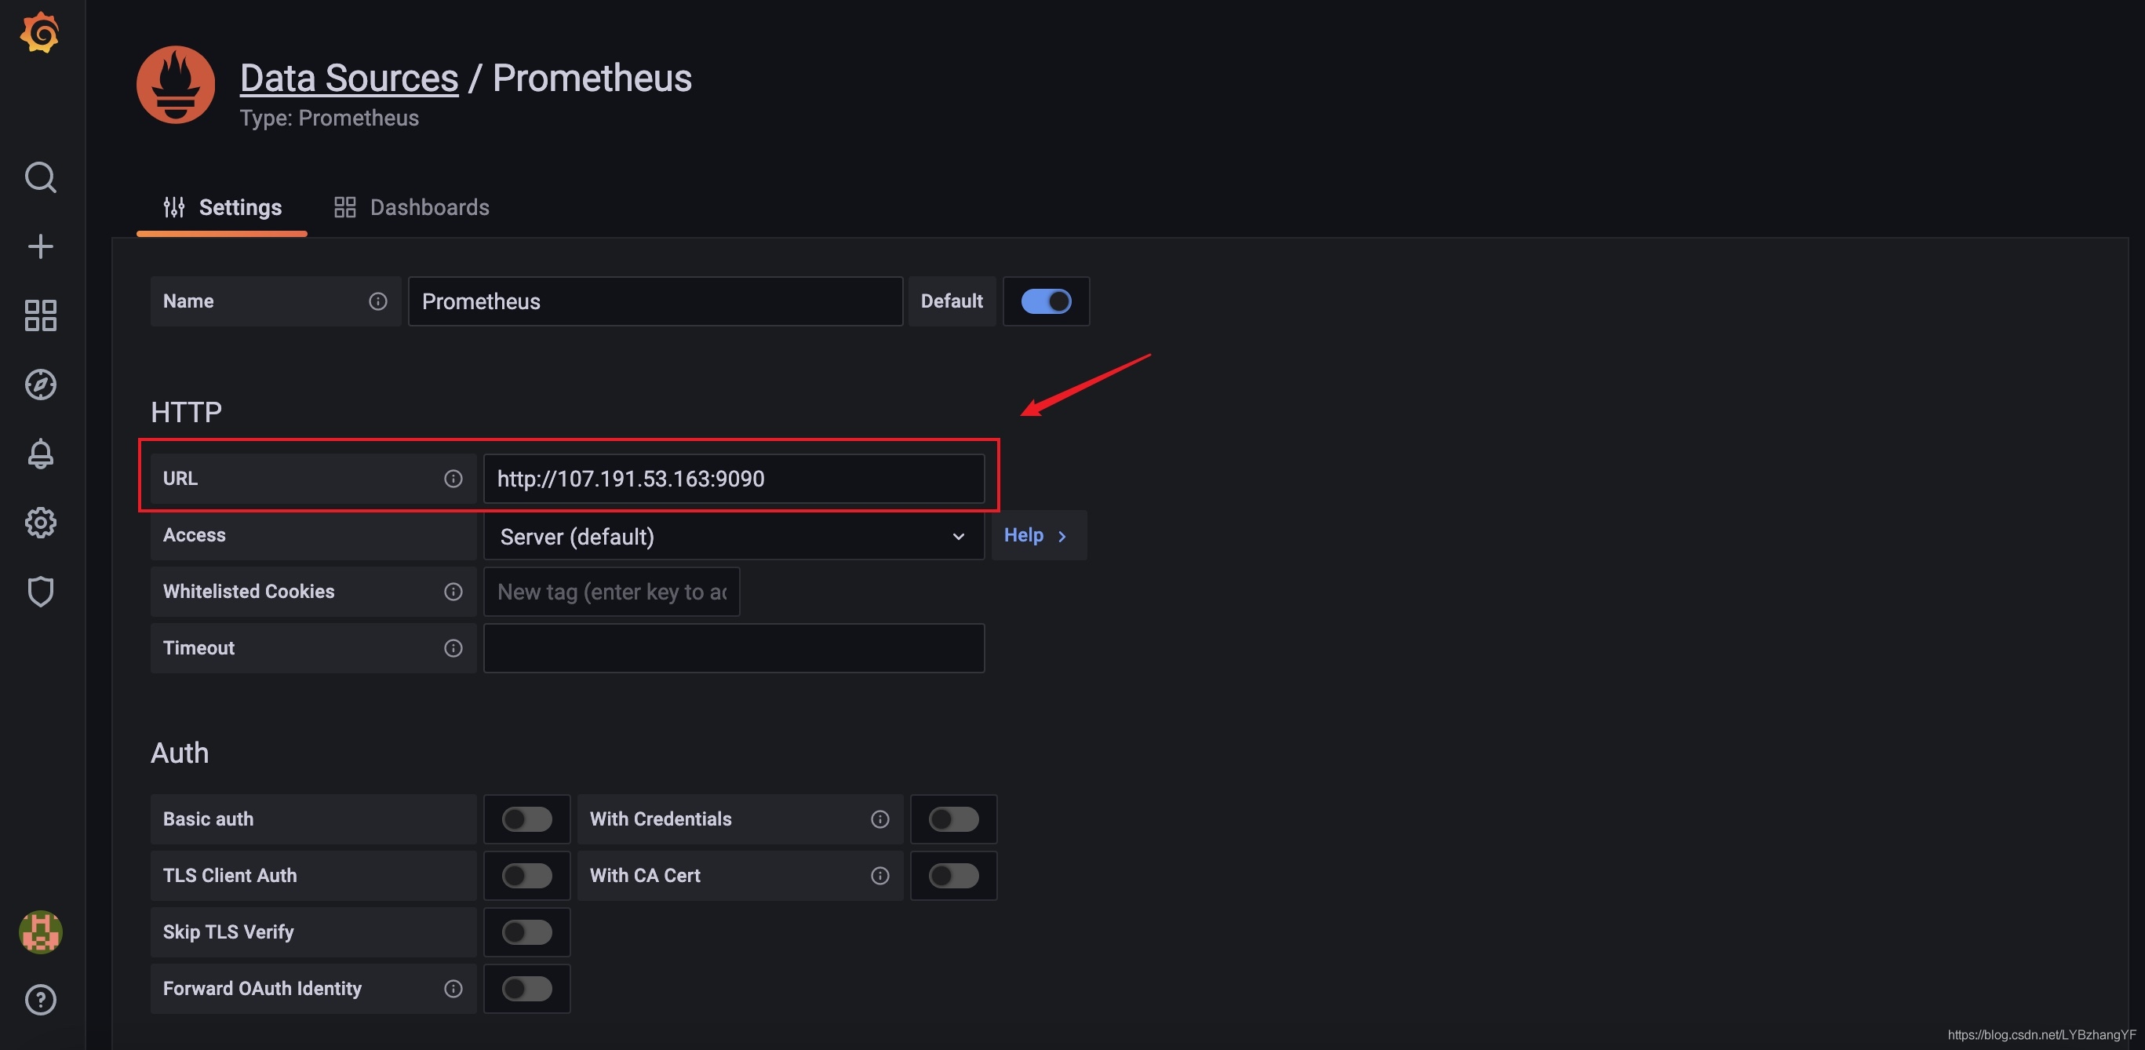The image size is (2145, 1050).
Task: Click the info icon beside Name
Action: [x=378, y=301]
